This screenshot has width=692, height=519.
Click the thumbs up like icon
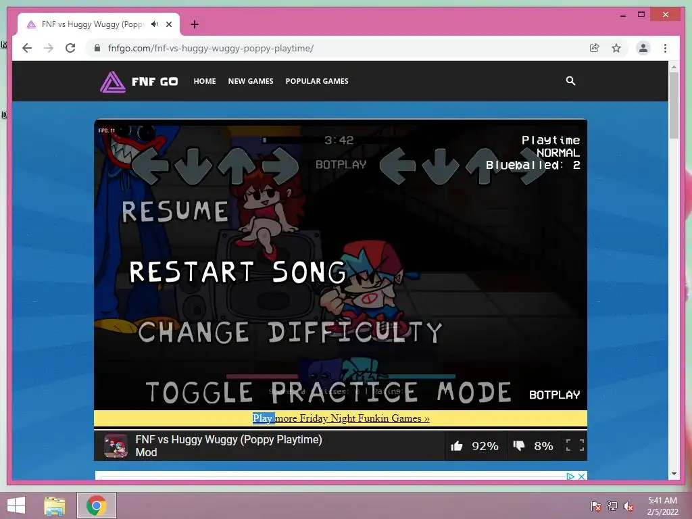(457, 446)
